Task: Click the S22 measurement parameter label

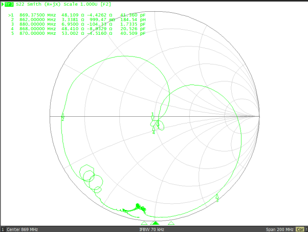Action: coord(20,4)
